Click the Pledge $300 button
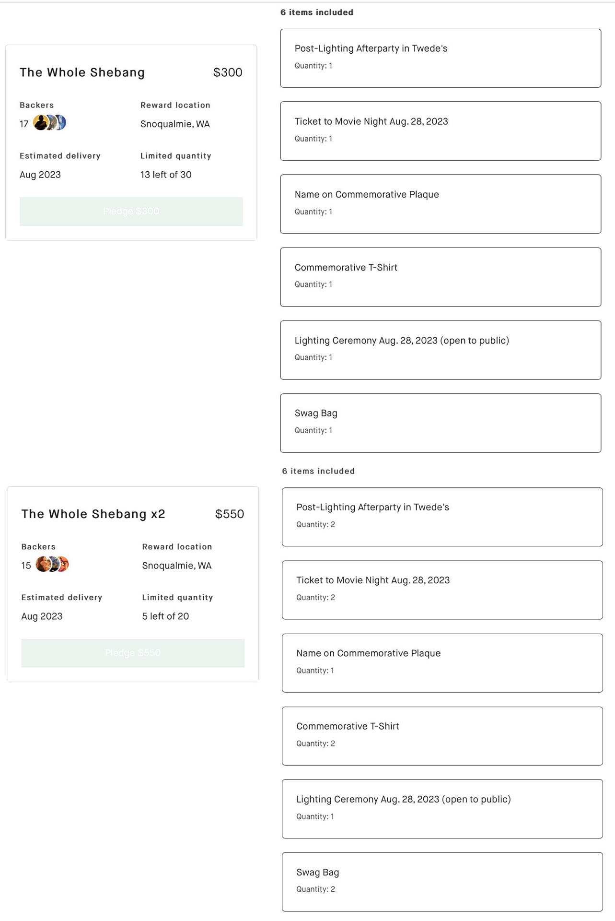 (x=131, y=212)
